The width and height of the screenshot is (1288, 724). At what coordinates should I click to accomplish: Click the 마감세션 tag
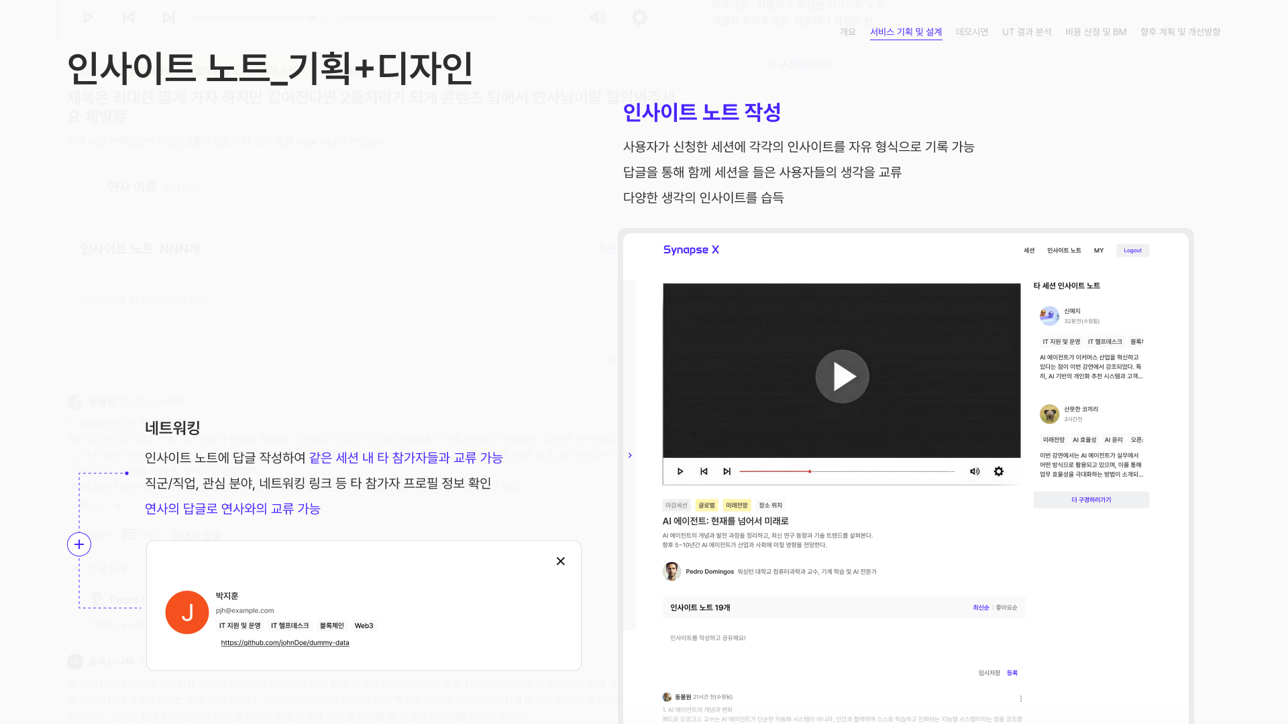coord(676,505)
